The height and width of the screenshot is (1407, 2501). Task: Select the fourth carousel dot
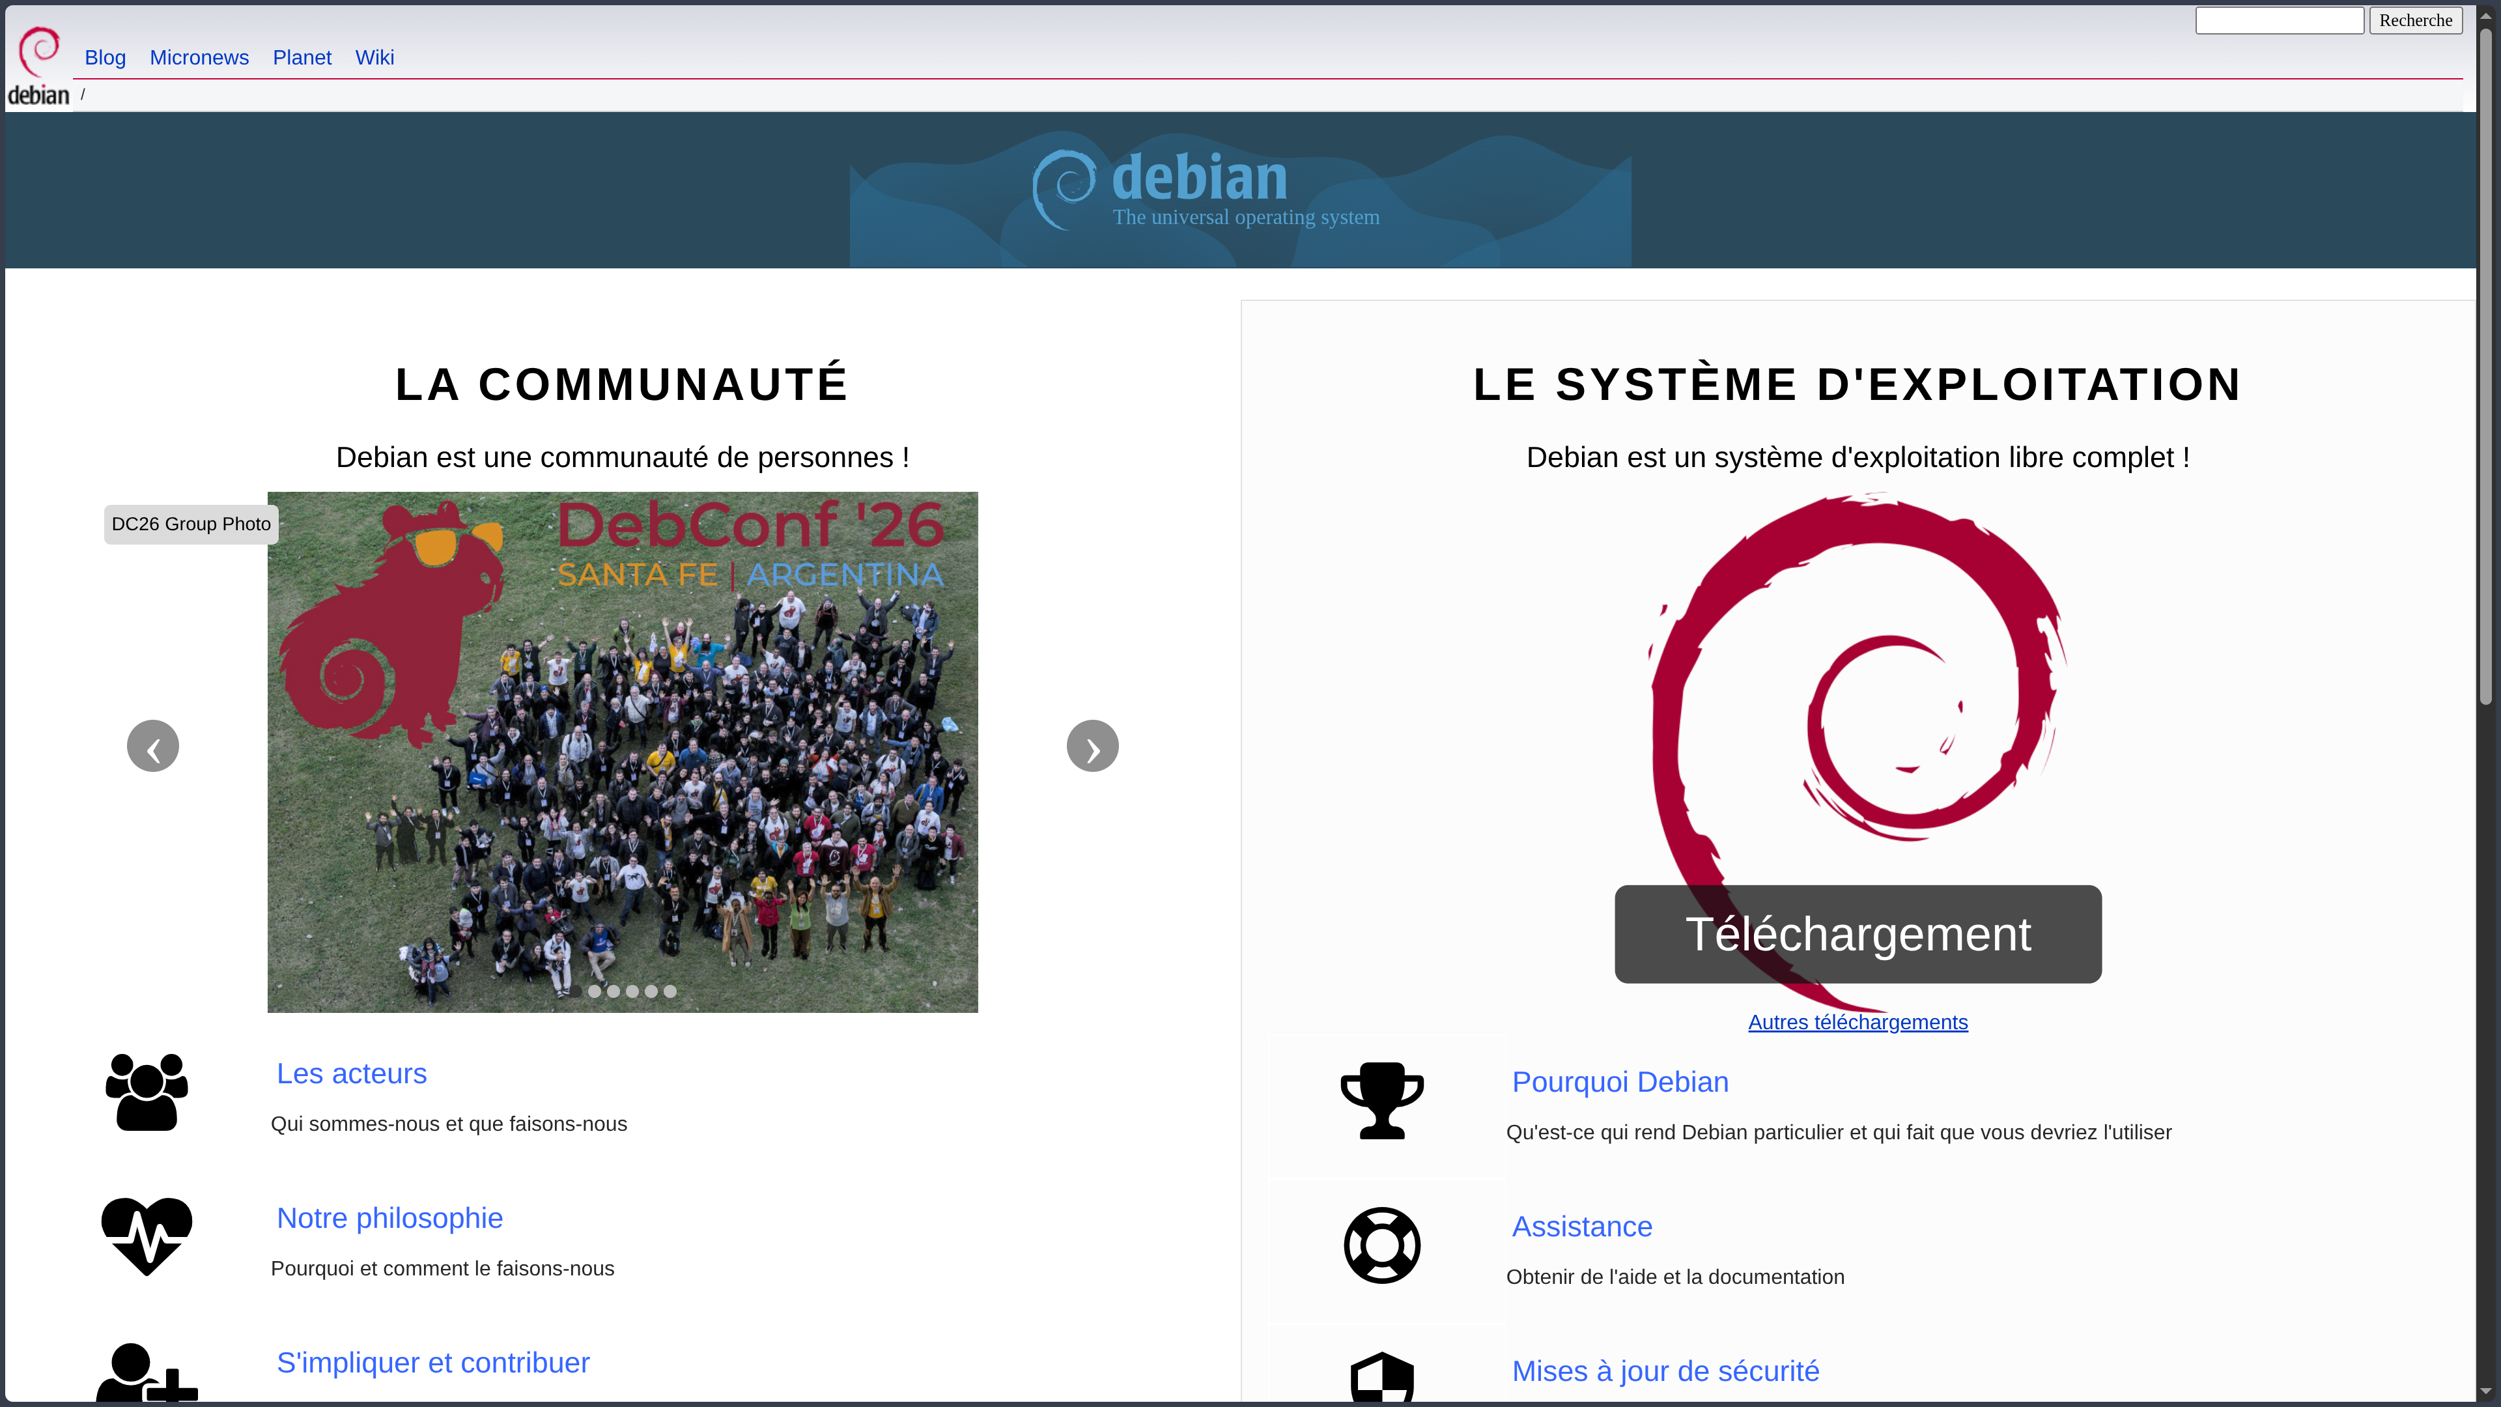point(632,991)
